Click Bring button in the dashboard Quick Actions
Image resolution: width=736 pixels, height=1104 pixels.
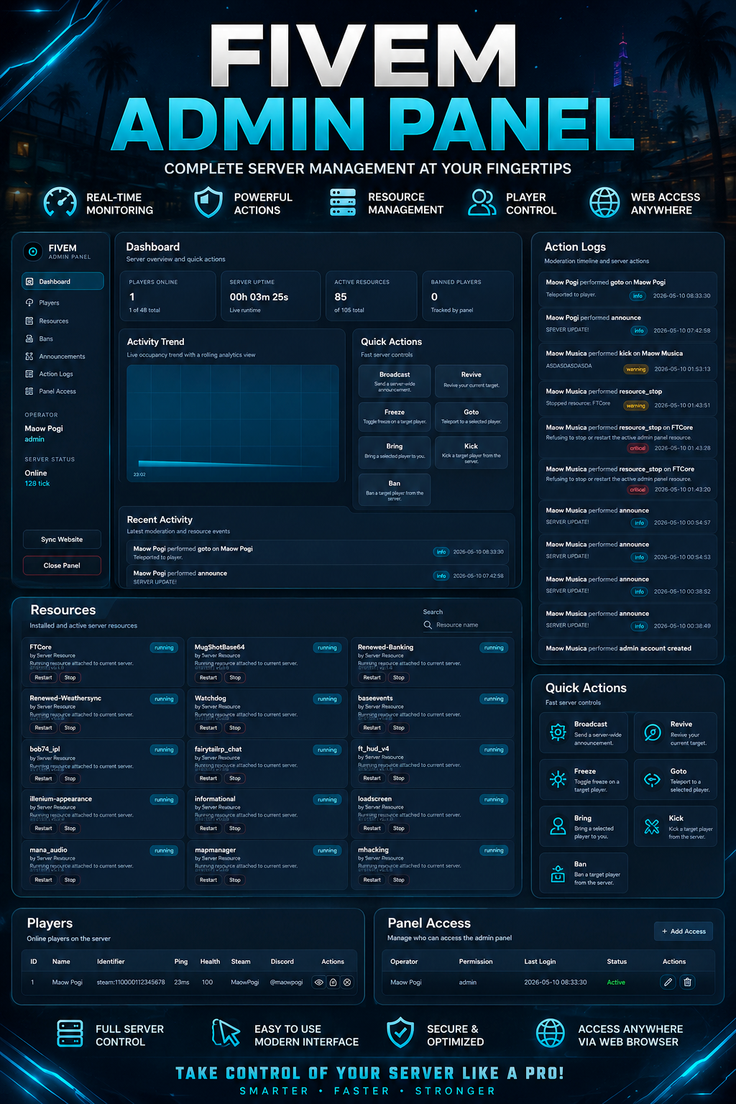pyautogui.click(x=395, y=453)
